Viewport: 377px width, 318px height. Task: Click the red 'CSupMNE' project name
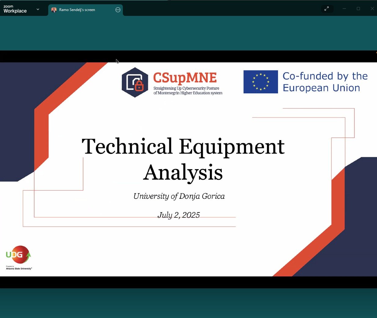click(x=185, y=78)
